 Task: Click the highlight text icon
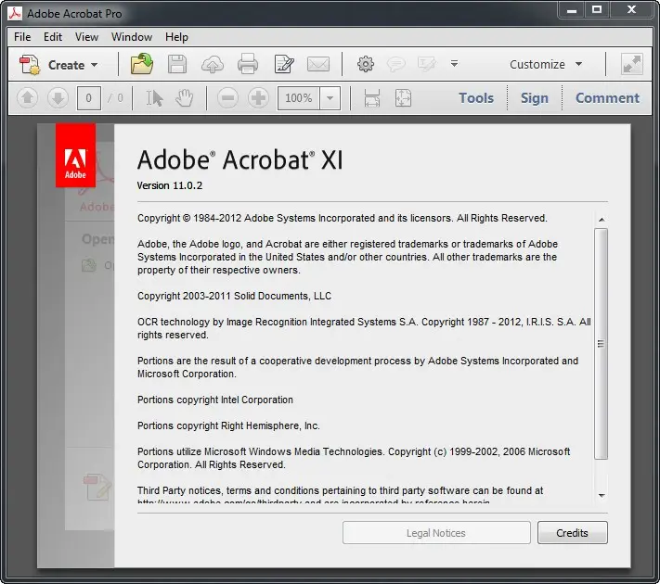[x=426, y=64]
